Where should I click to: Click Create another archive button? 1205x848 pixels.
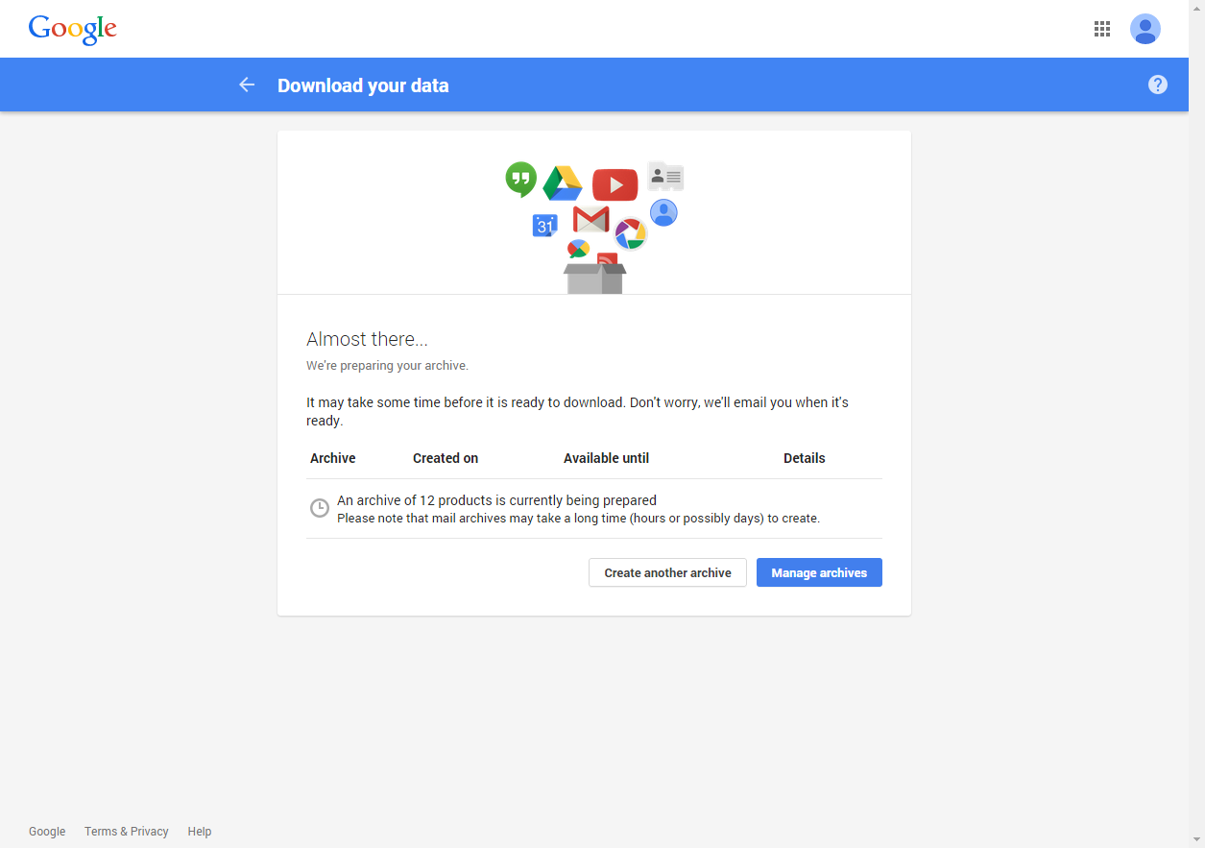[x=667, y=572]
